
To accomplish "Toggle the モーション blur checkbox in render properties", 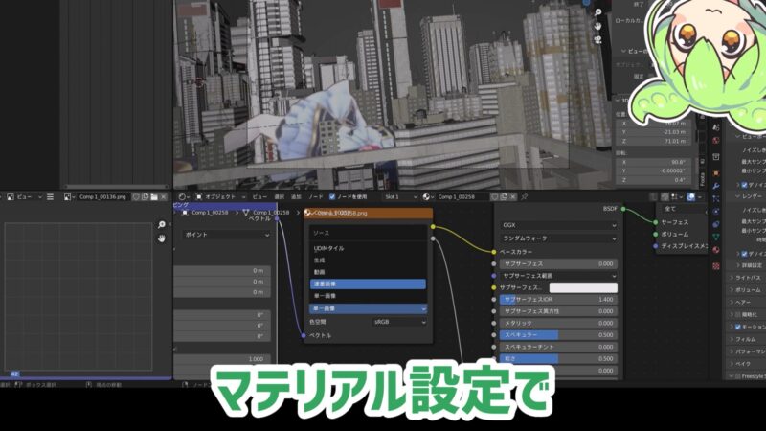I will tap(737, 326).
